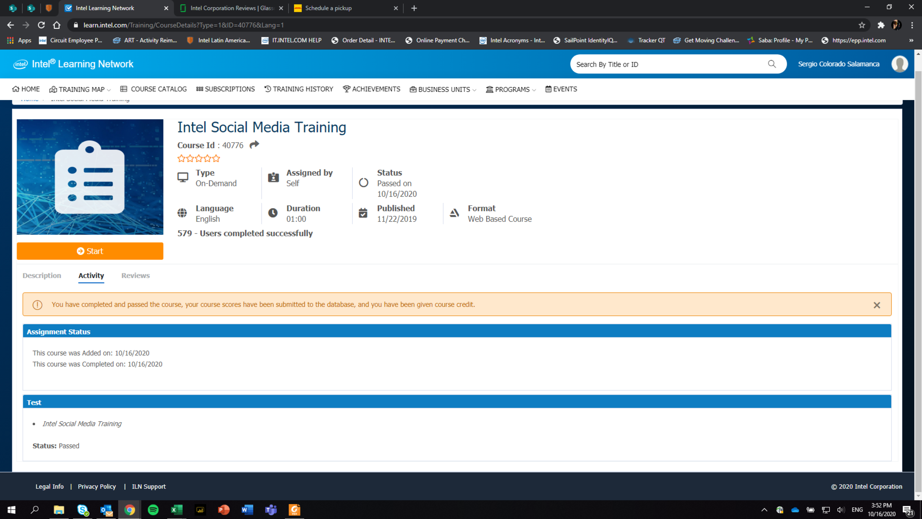Open Training History in the navigation
This screenshot has height=519, width=922.
point(299,89)
